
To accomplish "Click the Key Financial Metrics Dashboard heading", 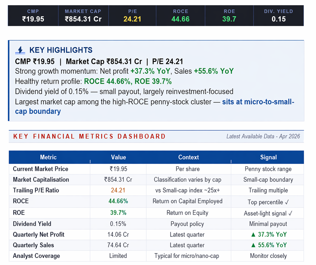I will tap(89, 136).
